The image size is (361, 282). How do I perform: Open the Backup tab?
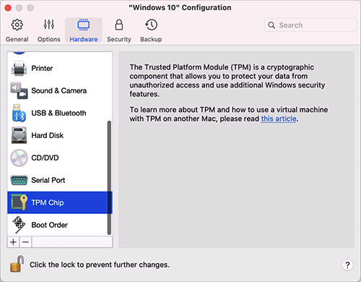click(x=151, y=30)
